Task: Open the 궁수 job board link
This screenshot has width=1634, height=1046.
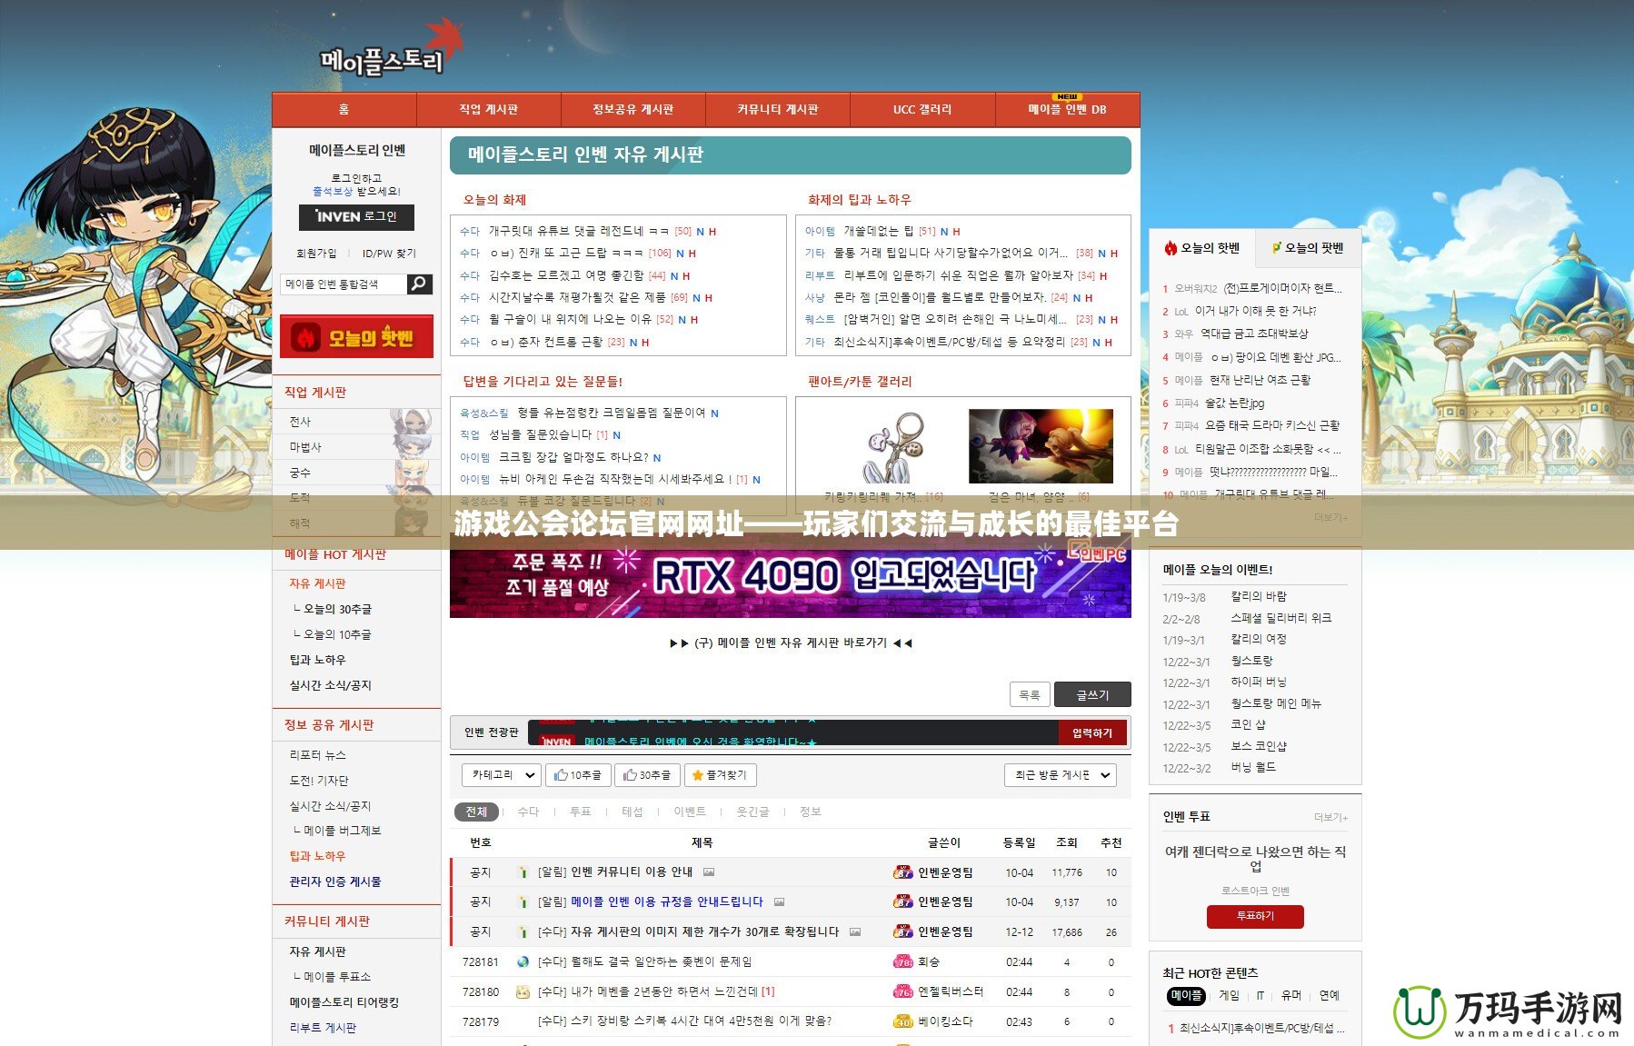Action: [x=300, y=473]
